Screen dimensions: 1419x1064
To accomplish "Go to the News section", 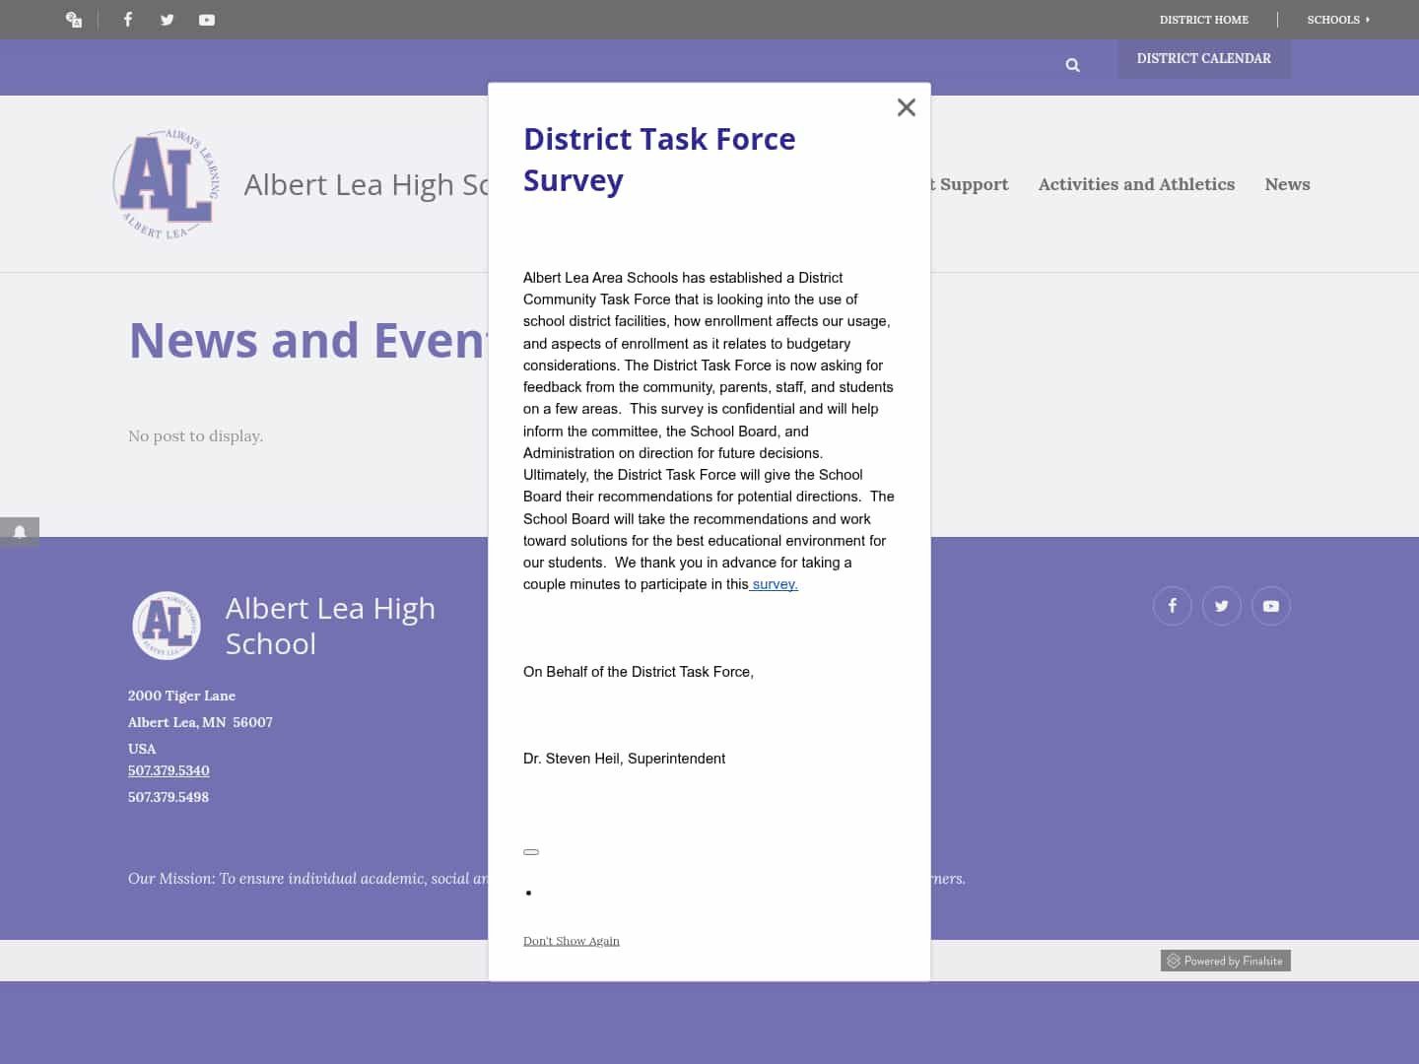I will pyautogui.click(x=1287, y=184).
